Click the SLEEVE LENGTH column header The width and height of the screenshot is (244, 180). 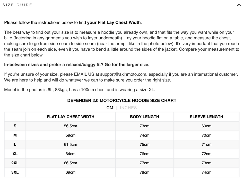click(206, 117)
